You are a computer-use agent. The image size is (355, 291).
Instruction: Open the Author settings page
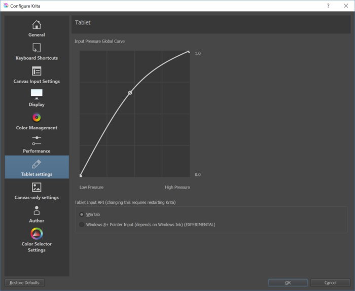pos(37,214)
